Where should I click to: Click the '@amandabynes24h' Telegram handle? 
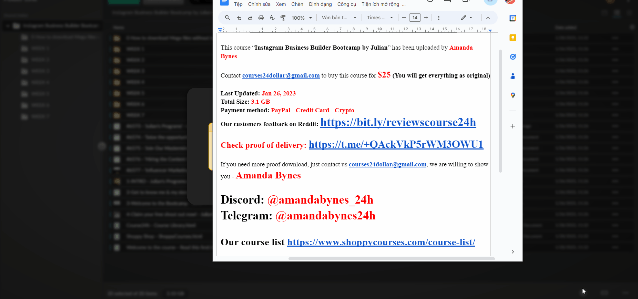[x=325, y=216]
